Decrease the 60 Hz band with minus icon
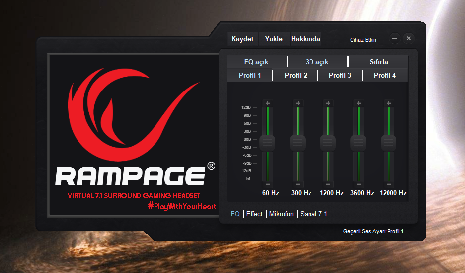This screenshot has height=273, width=465. coord(267,184)
